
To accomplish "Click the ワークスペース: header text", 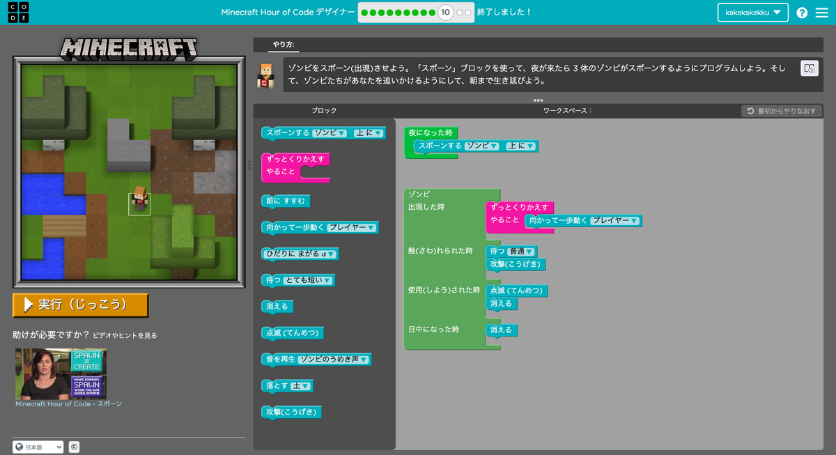I will coord(567,111).
